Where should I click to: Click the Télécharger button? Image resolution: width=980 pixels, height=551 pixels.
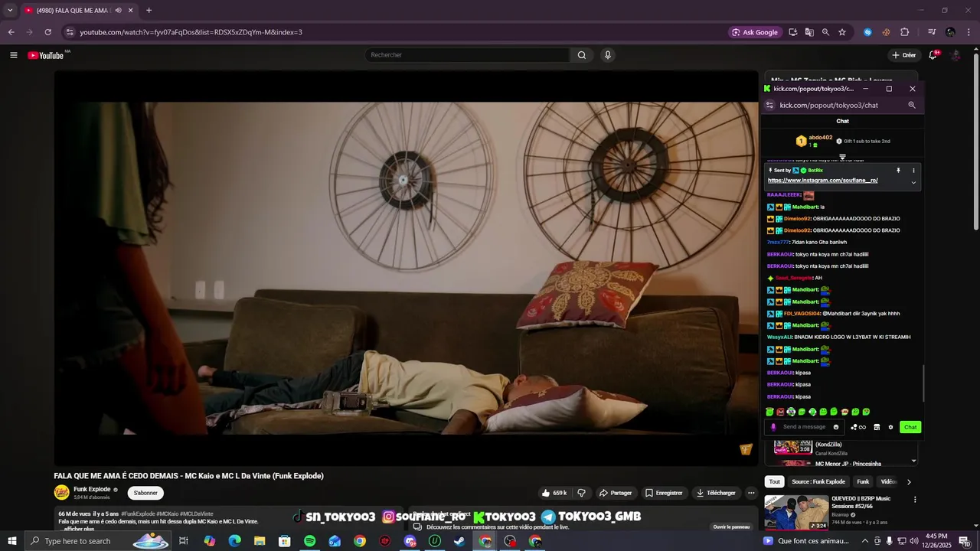pyautogui.click(x=716, y=493)
